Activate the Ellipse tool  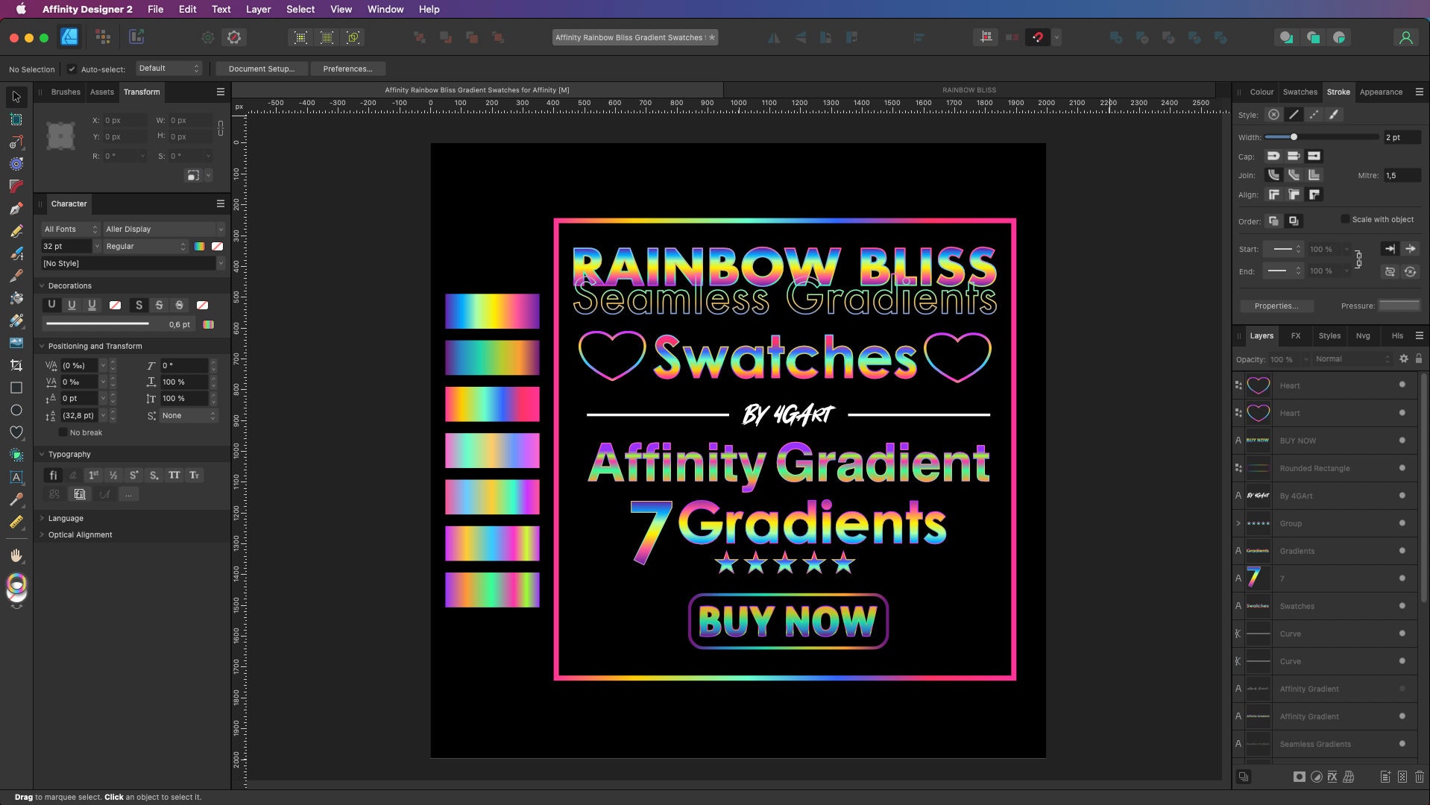pyautogui.click(x=16, y=410)
